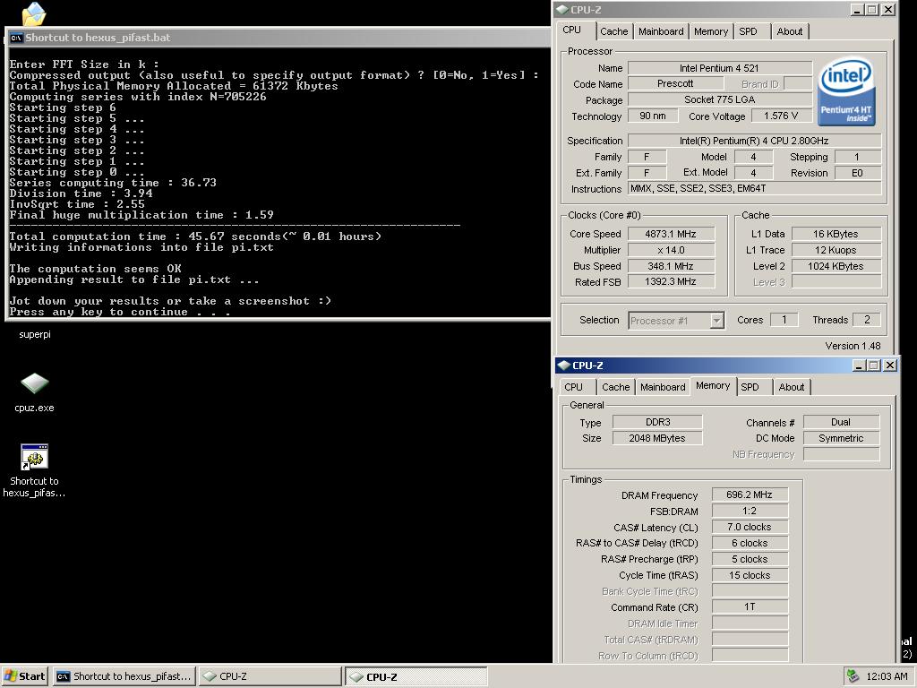Select CPU tab in upper CPU-Z window
The image size is (917, 688).
coord(571,30)
